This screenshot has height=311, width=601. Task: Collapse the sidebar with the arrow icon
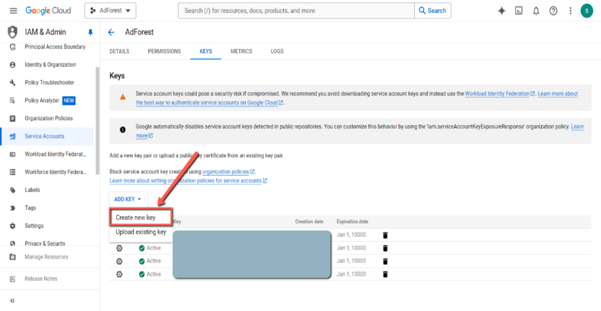(x=12, y=300)
